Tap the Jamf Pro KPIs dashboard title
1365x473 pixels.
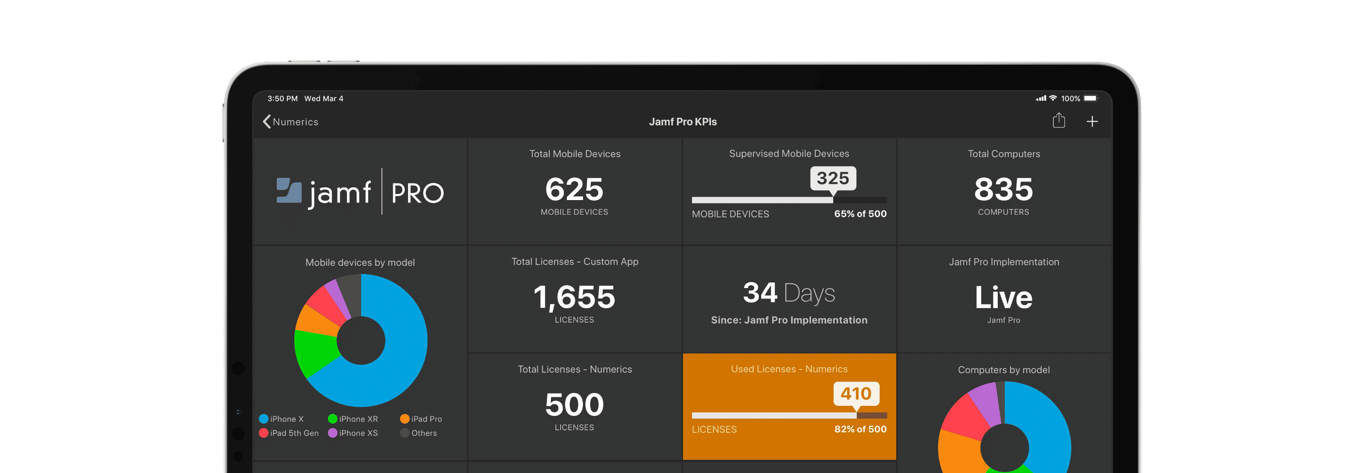[x=682, y=122]
